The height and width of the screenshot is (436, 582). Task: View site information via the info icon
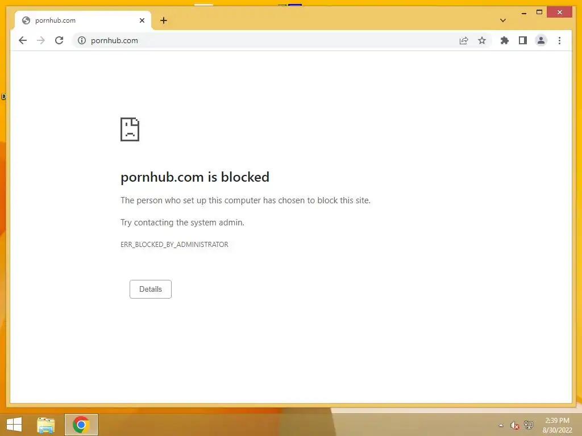coord(82,40)
